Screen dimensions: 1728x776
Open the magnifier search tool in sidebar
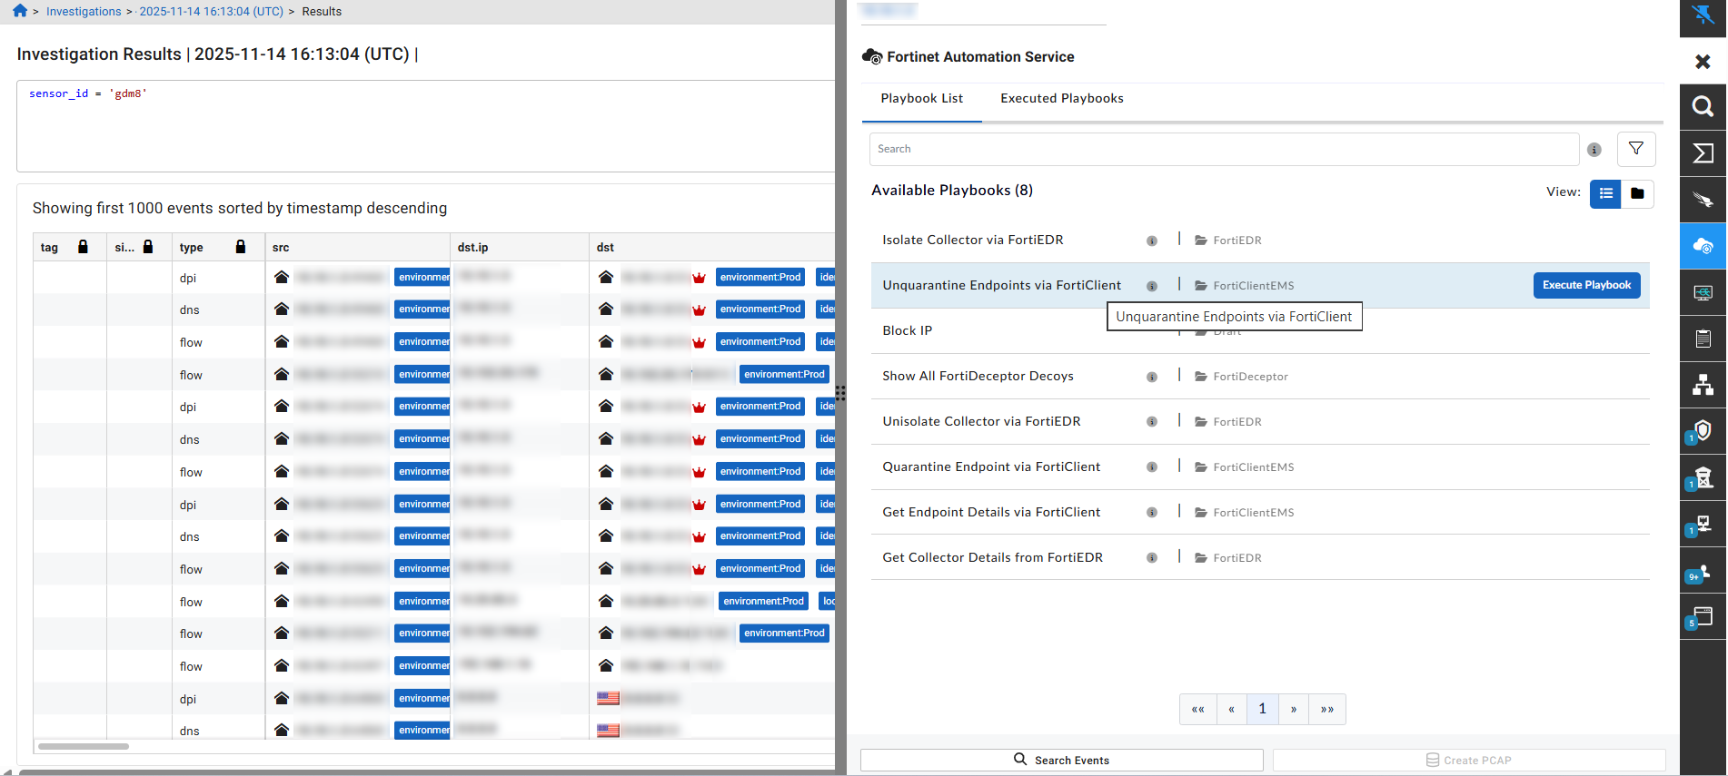[1703, 107]
